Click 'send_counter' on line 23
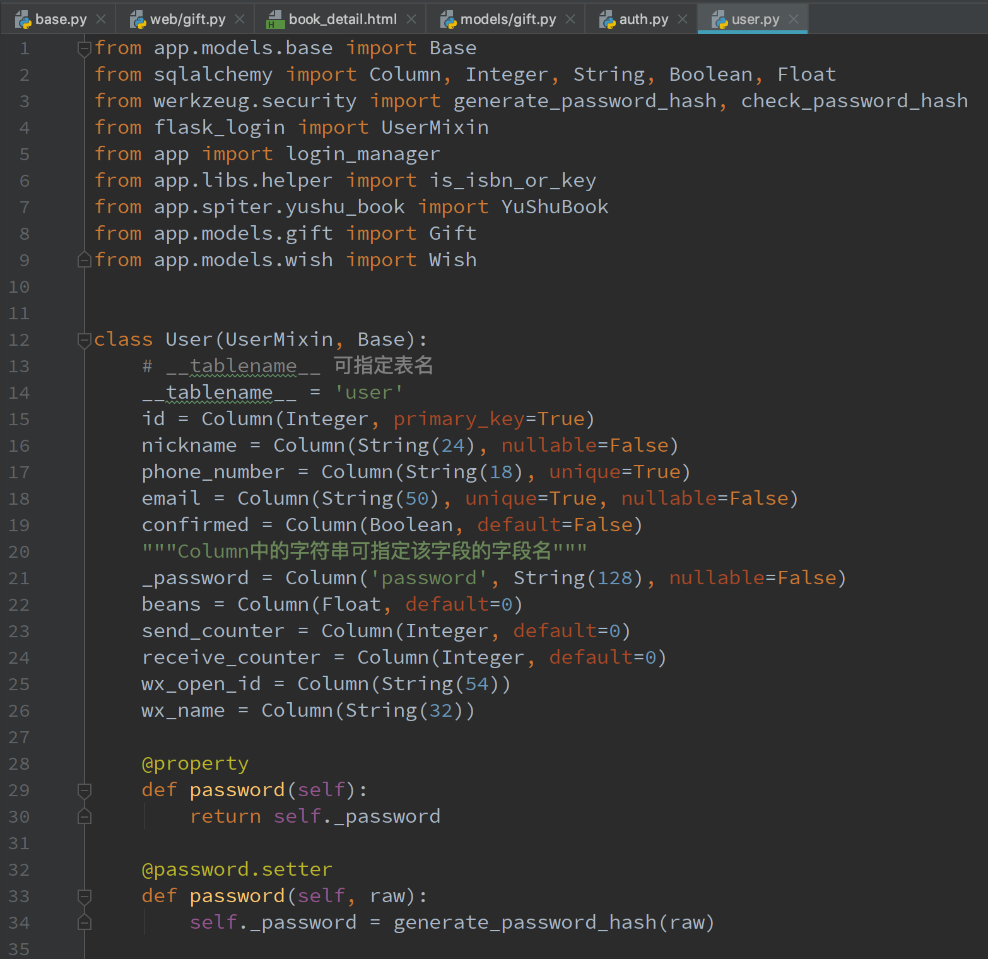The height and width of the screenshot is (959, 988). pyautogui.click(x=213, y=631)
